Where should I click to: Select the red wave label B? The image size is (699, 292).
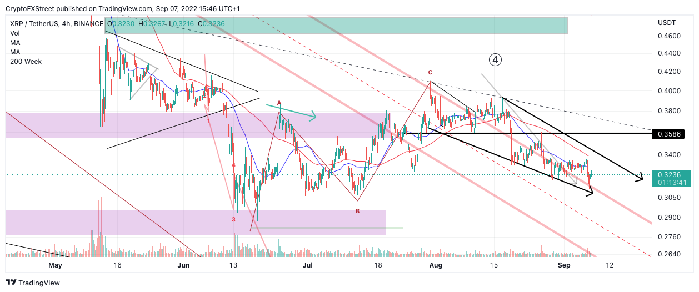pyautogui.click(x=357, y=211)
